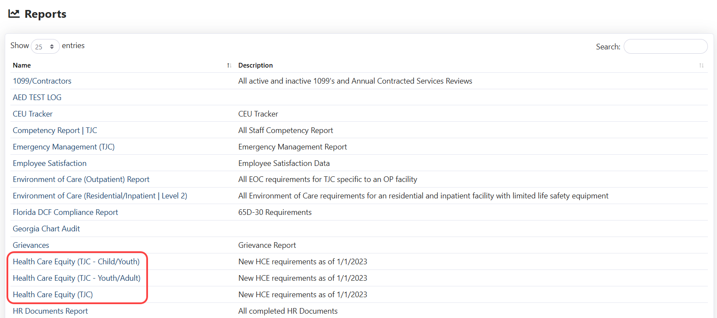
Task: Open Emergency Management (TJC) report
Action: point(63,147)
